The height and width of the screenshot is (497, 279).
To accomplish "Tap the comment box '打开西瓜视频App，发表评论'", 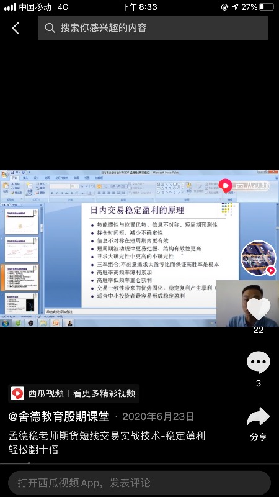I will point(139,483).
